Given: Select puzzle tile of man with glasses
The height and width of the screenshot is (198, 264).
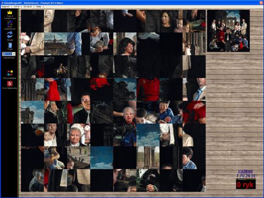Looking at the screenshot, I should [79, 112].
